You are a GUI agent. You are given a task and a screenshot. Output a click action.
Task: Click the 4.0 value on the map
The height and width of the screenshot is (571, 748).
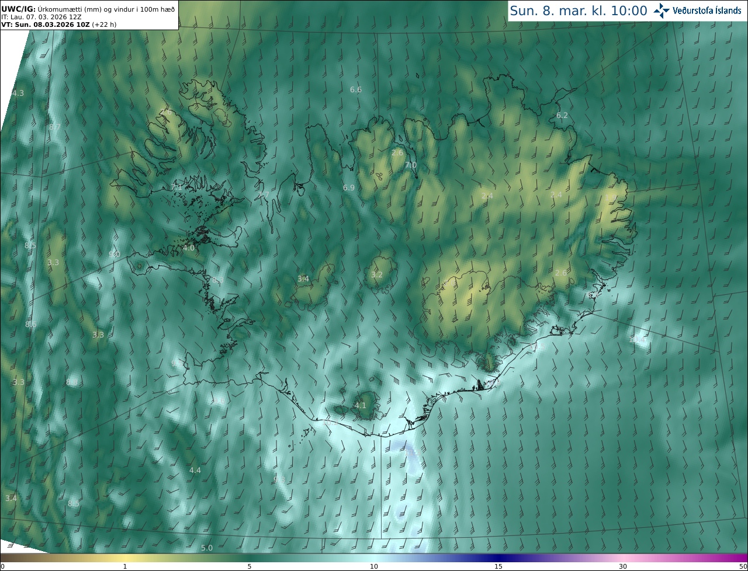pos(189,248)
